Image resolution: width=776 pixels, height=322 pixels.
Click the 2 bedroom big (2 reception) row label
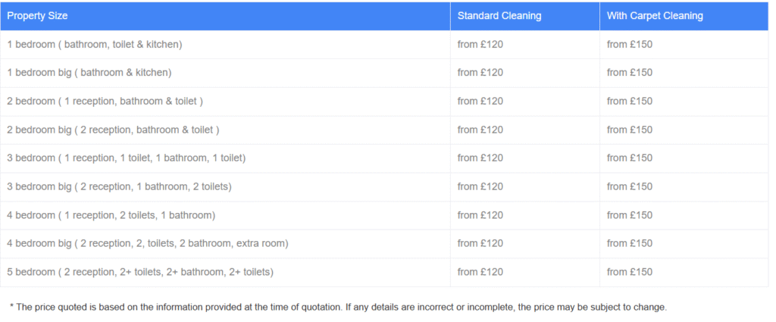coord(113,130)
